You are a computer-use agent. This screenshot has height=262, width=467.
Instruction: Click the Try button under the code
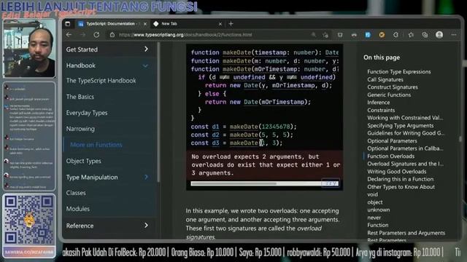coord(331,183)
